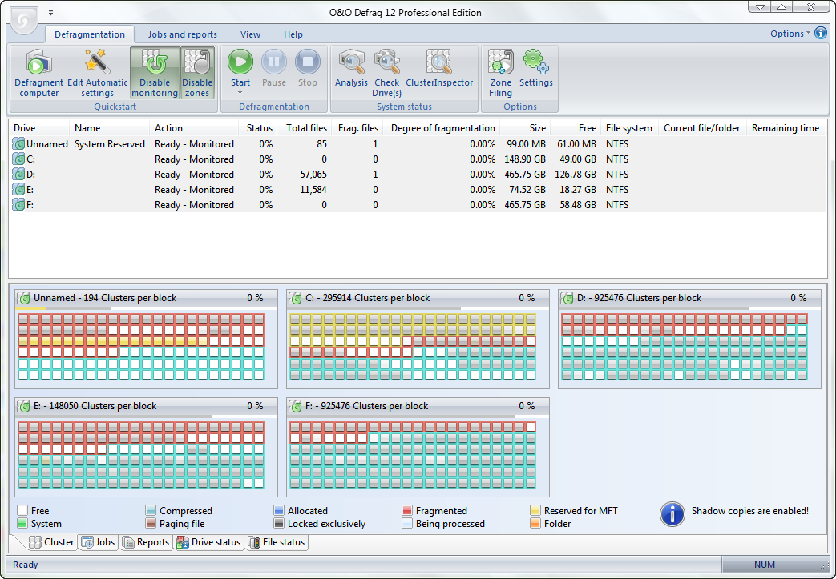836x579 pixels.
Task: Open ClusterInspector tool
Action: [439, 68]
